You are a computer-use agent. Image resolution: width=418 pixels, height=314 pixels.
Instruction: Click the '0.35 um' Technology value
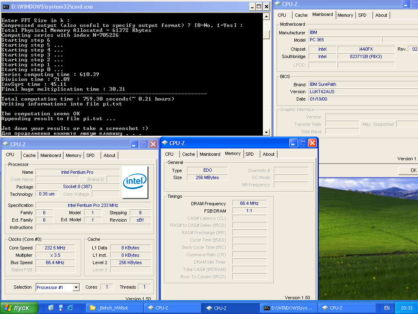47,194
